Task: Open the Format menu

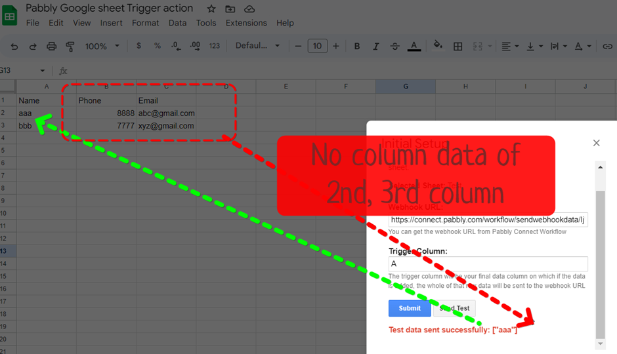Action: point(145,23)
